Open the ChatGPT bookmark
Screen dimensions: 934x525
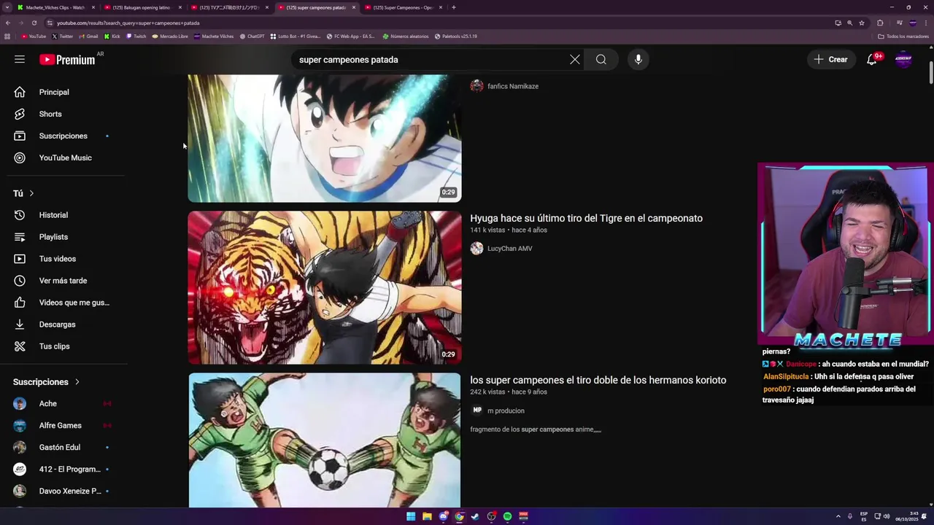pos(252,36)
